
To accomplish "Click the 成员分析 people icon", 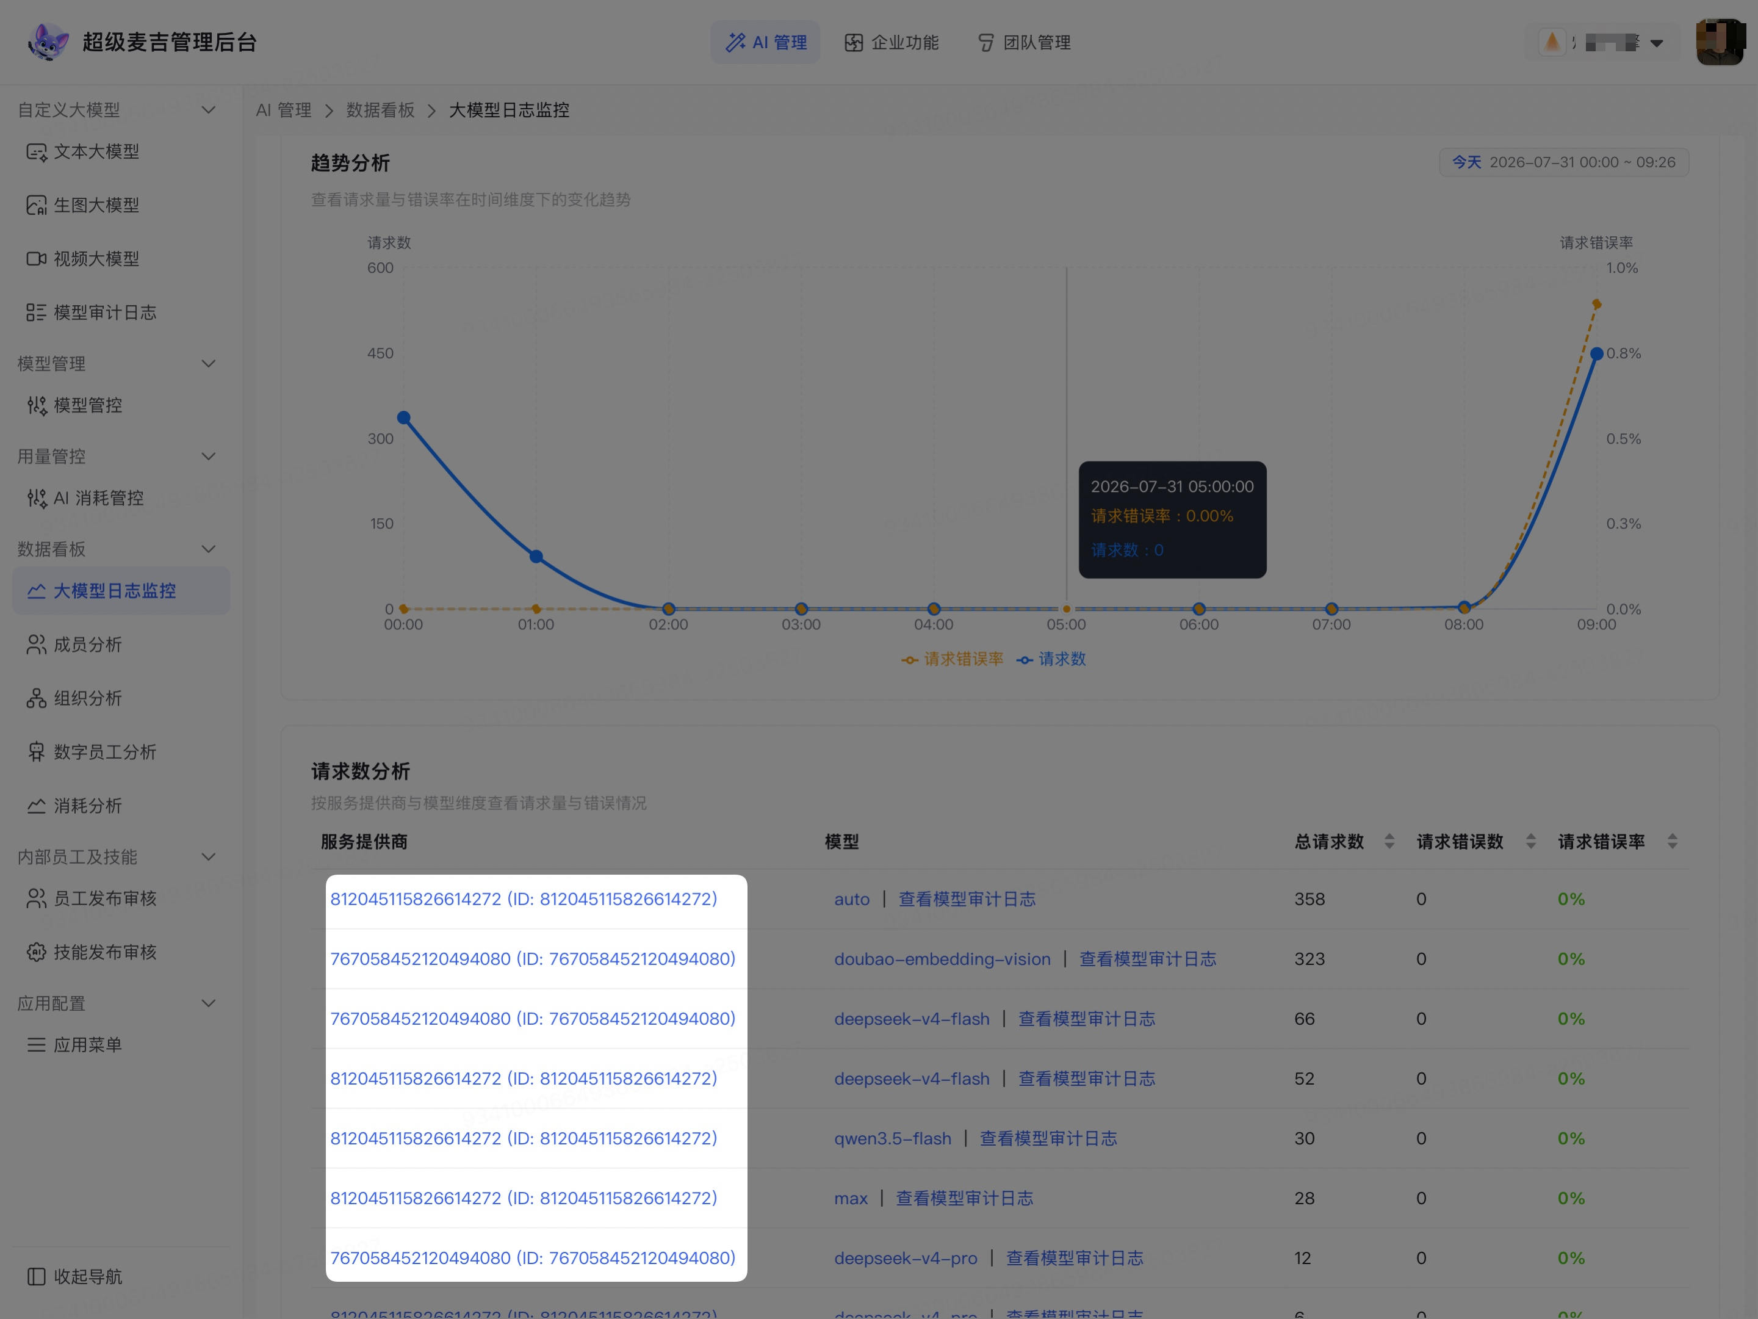I will click(37, 645).
